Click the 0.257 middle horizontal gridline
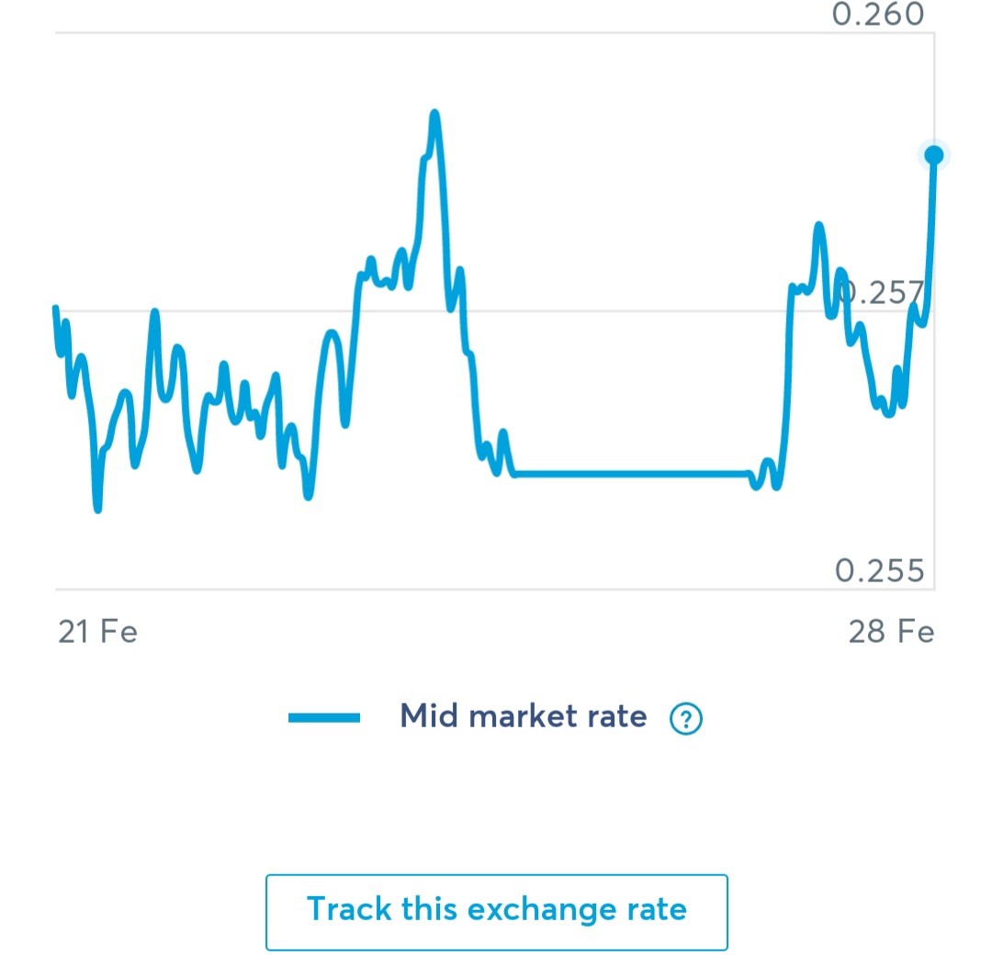The height and width of the screenshot is (966, 992). 493,310
